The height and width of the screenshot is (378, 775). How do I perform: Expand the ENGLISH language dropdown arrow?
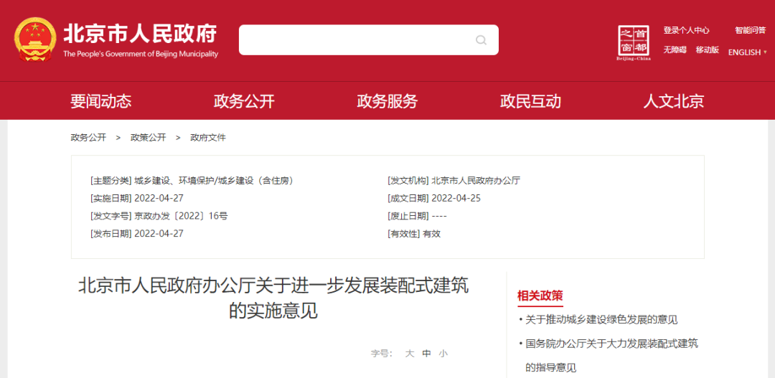click(765, 52)
